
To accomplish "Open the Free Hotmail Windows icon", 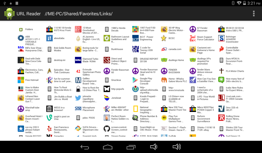I will coord(21,80).
